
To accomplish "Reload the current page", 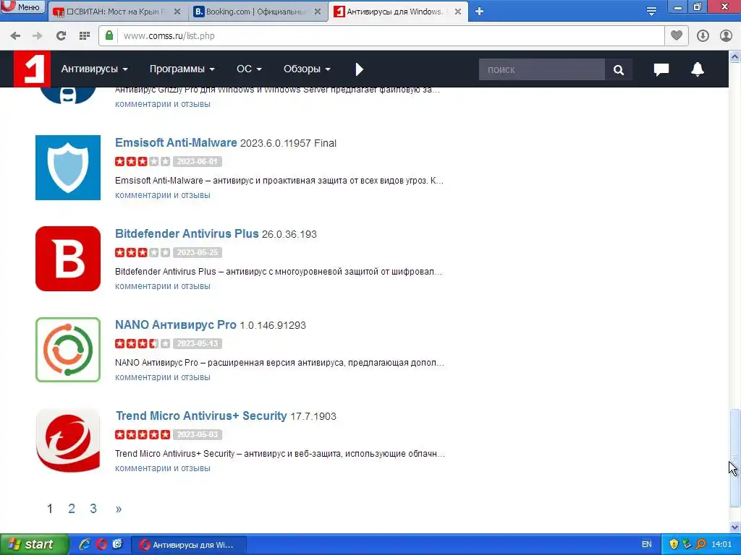I will click(61, 36).
